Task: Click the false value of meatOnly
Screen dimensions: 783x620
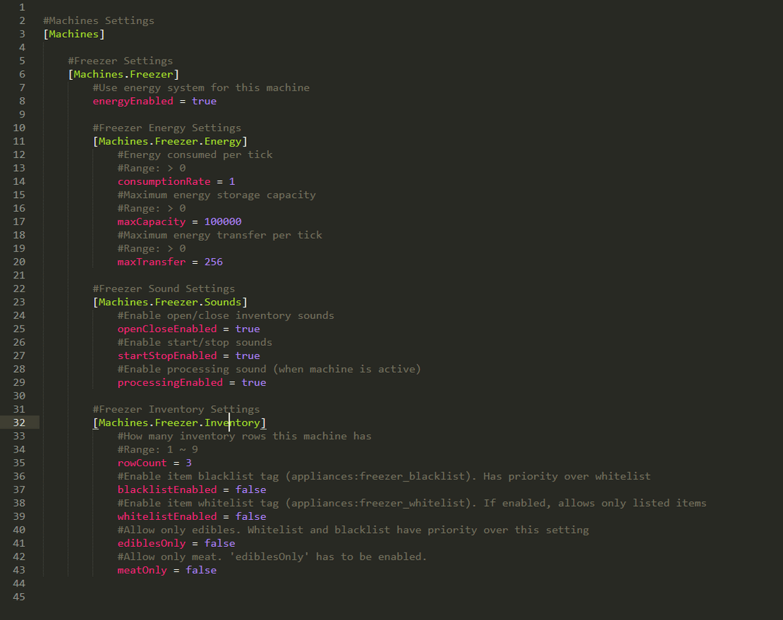Action: [201, 571]
